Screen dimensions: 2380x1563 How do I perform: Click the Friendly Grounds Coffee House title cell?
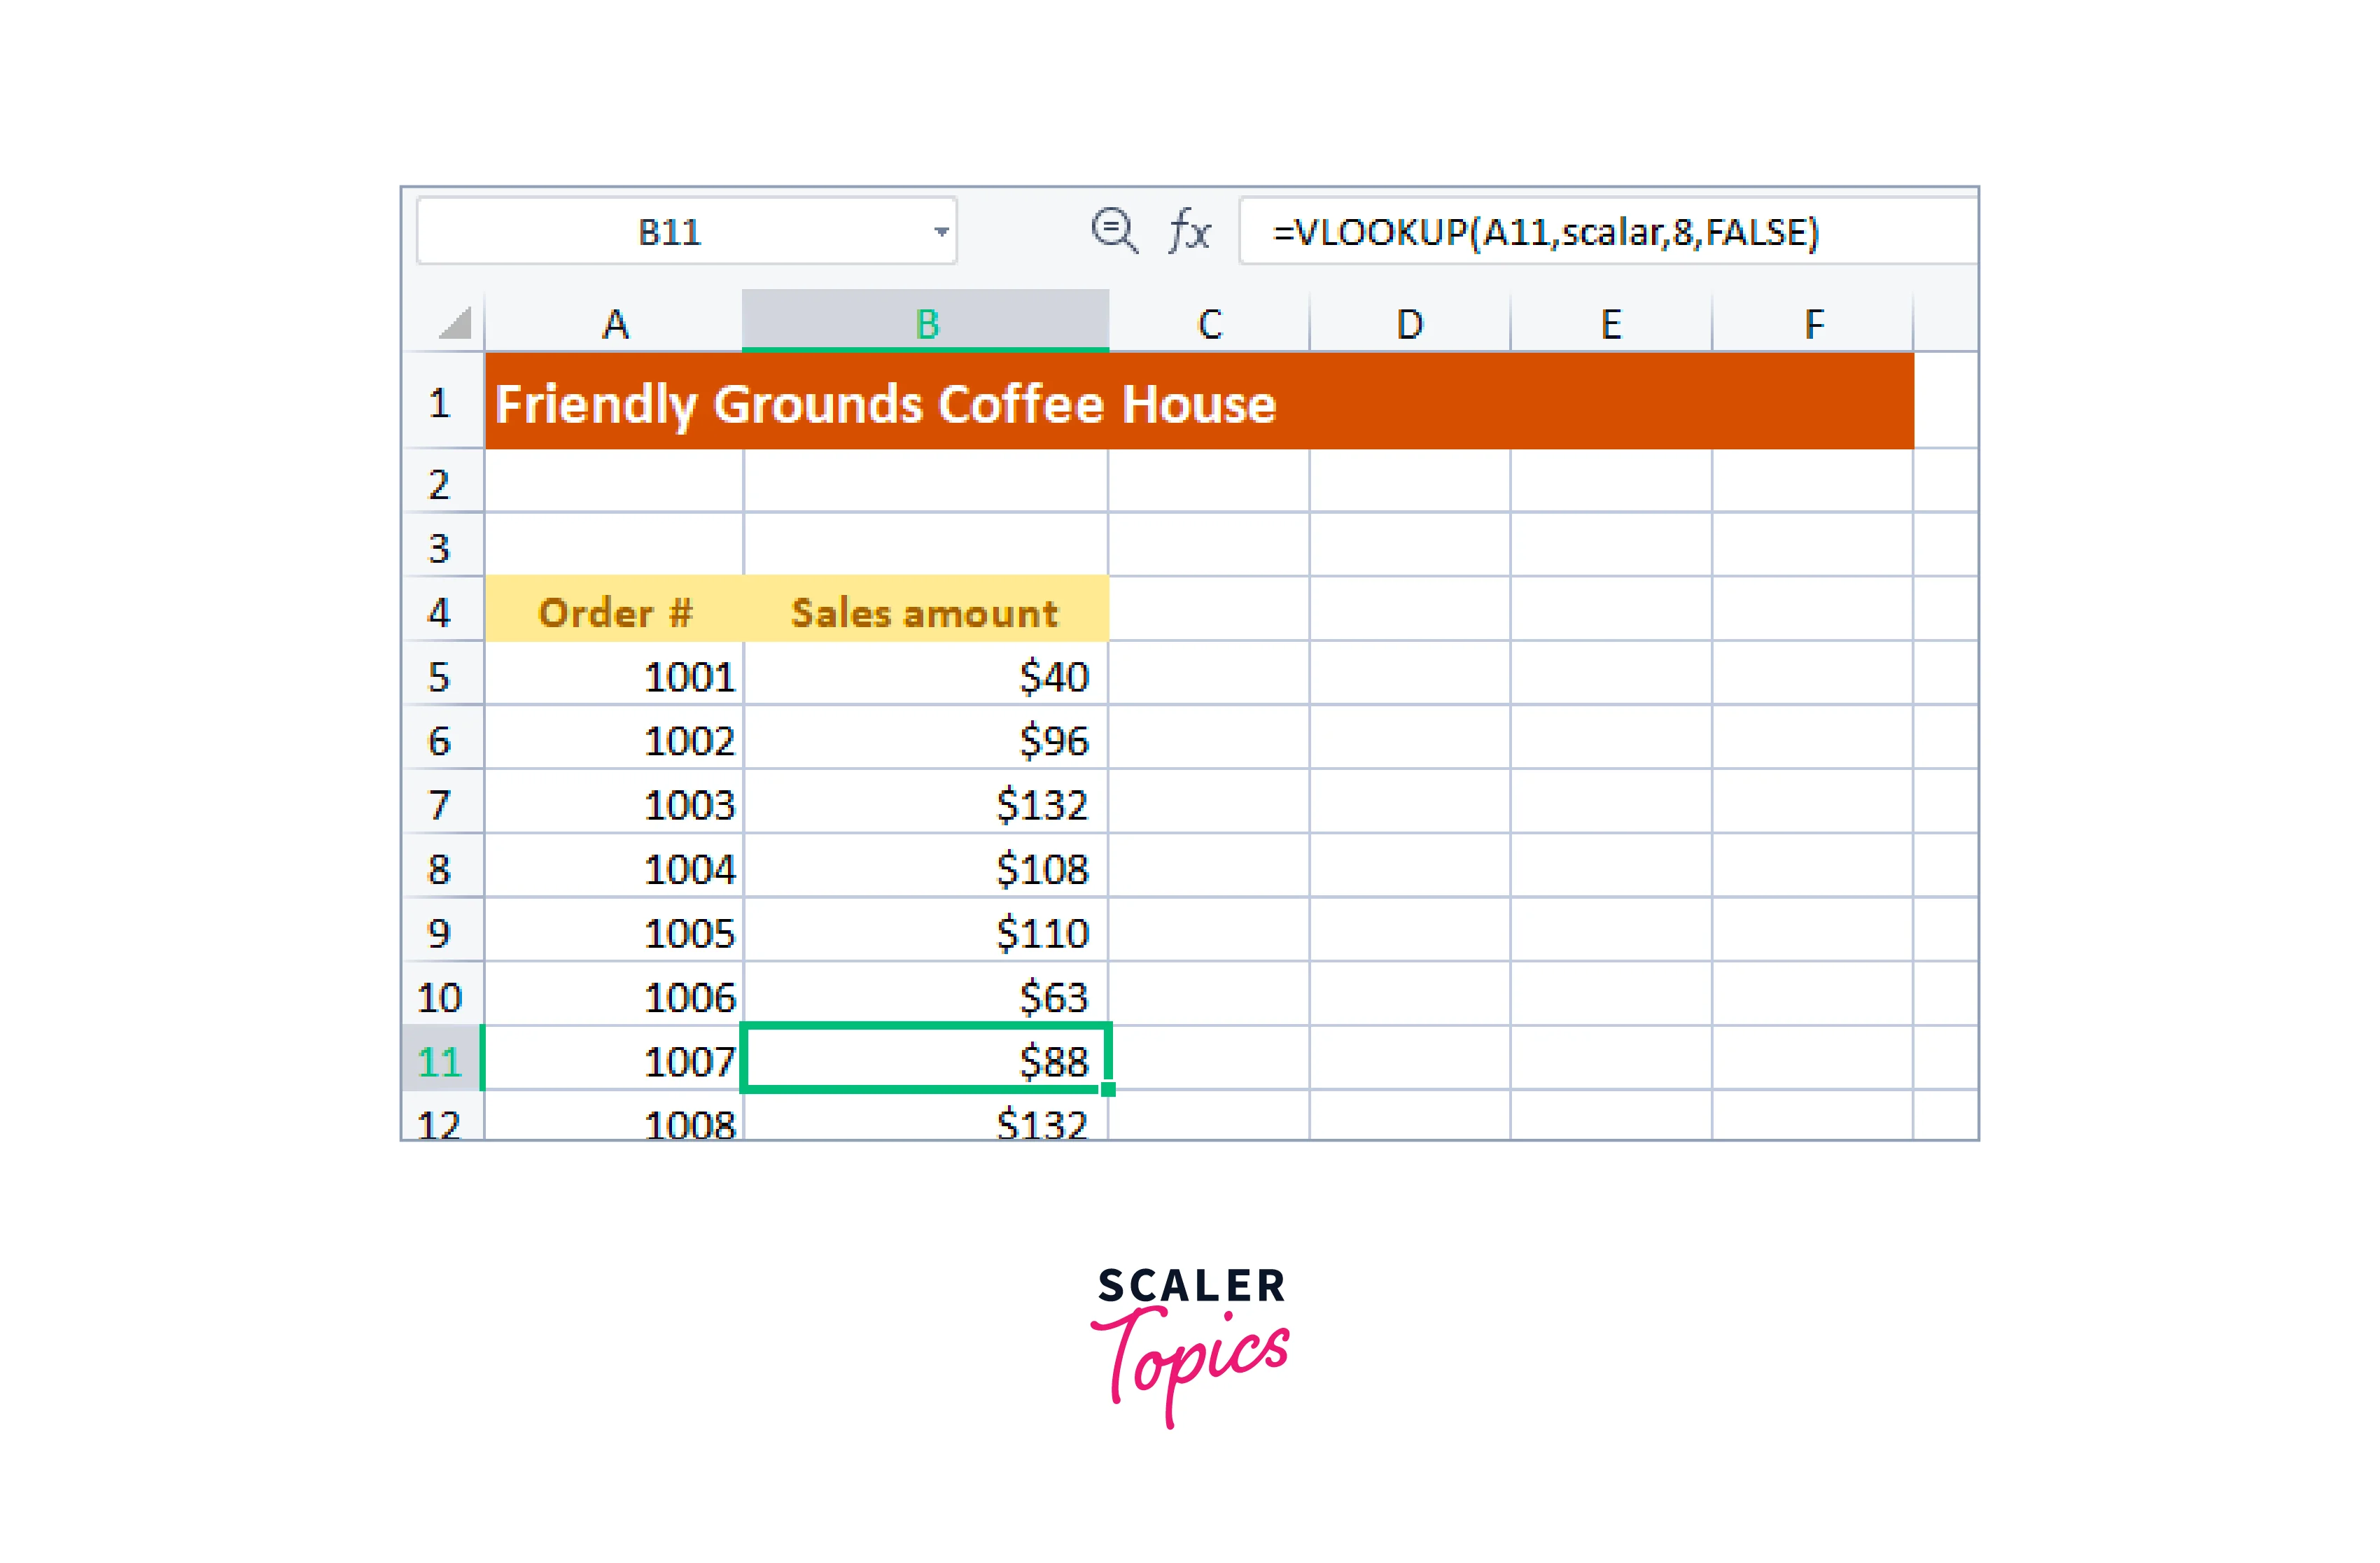[1199, 401]
